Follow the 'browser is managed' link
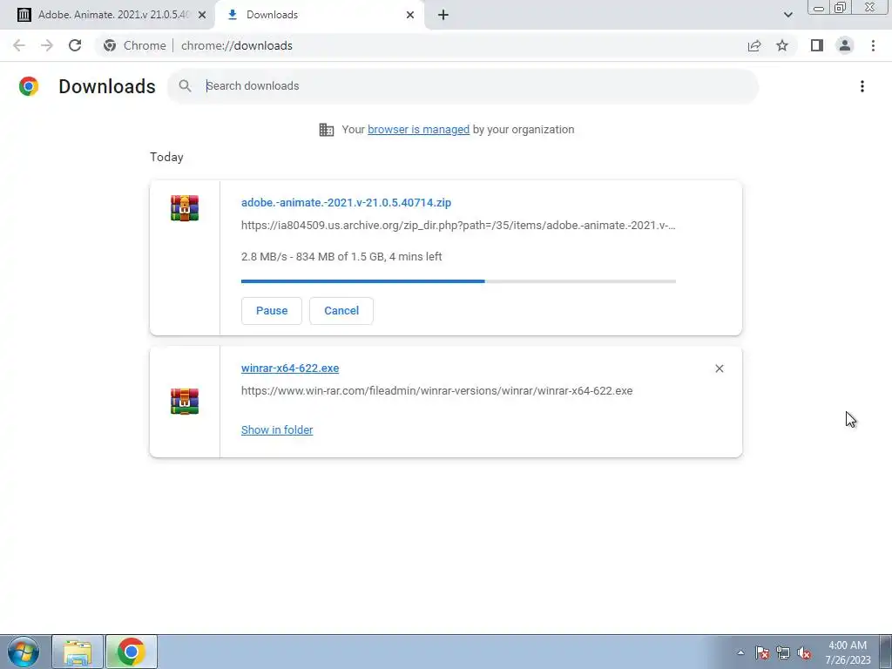Screen dimensions: 892x669 419,130
